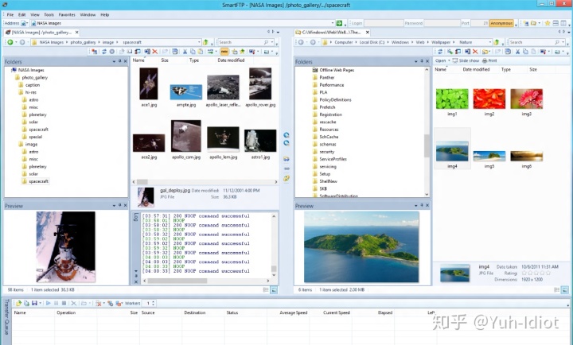Open the Window menu
This screenshot has height=345, width=573.
88,14
